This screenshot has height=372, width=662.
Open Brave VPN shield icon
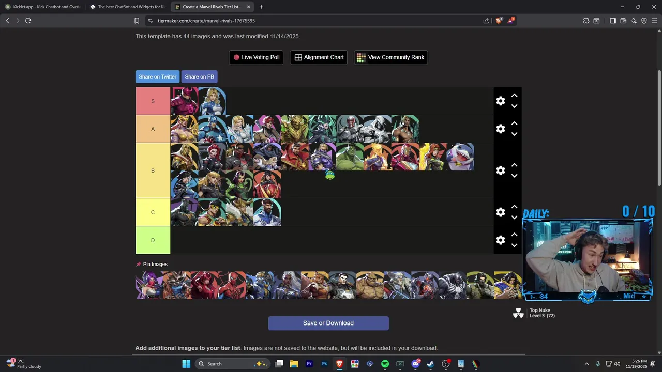click(644, 21)
